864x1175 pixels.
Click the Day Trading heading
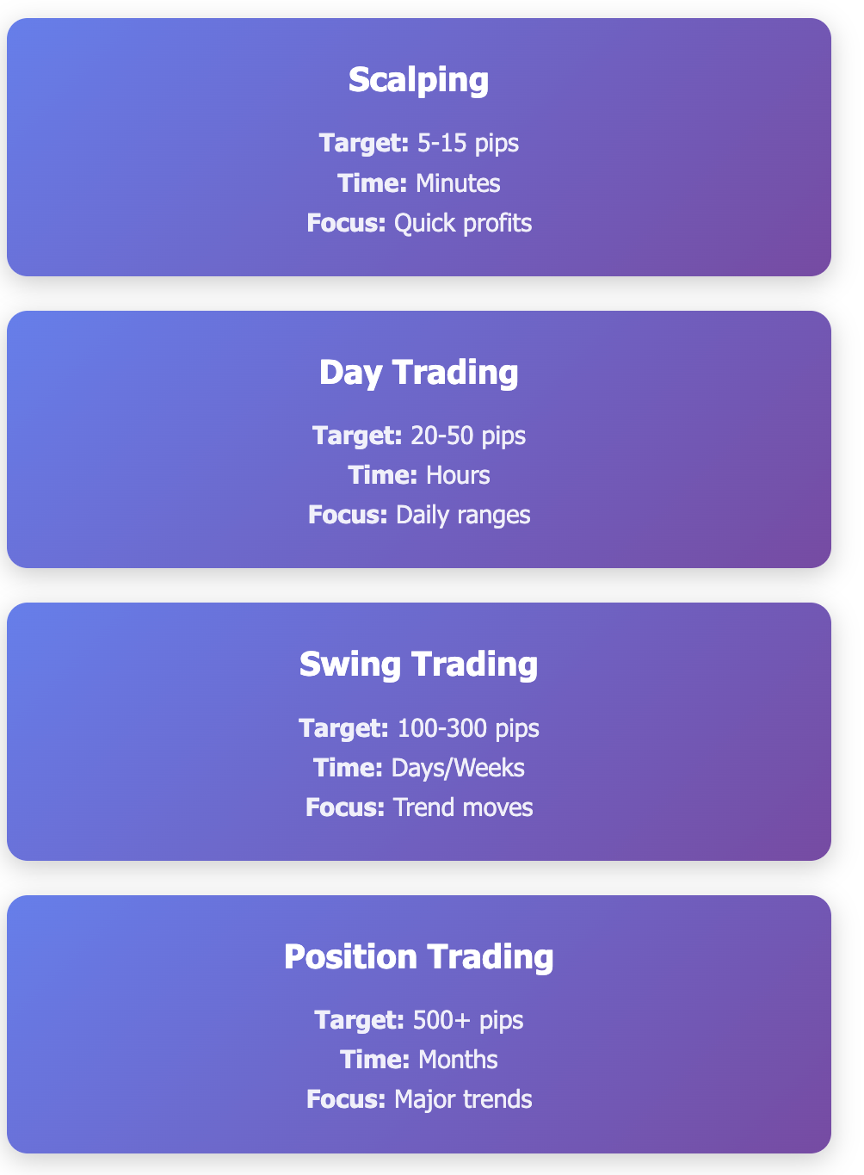pos(418,373)
